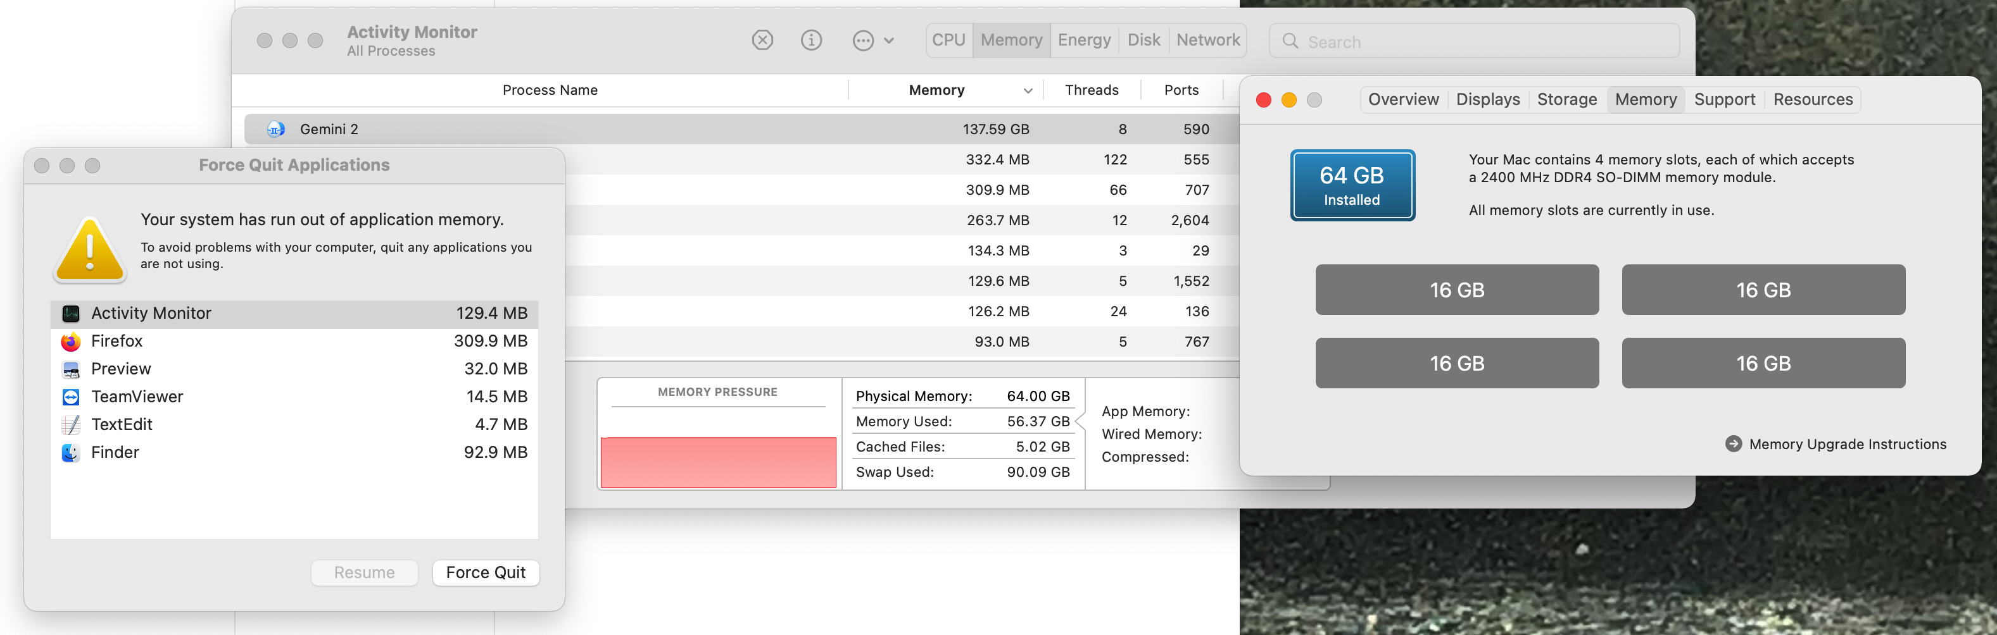Click the Wired Memory label
Image resolution: width=1997 pixels, height=635 pixels.
(x=1151, y=435)
